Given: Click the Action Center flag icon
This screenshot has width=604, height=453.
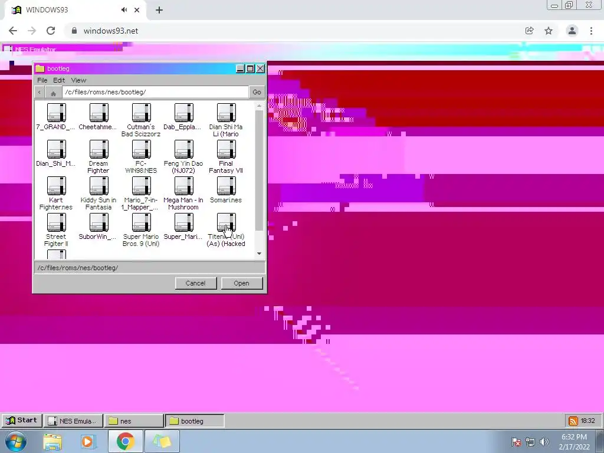Looking at the screenshot, I should click(x=516, y=442).
